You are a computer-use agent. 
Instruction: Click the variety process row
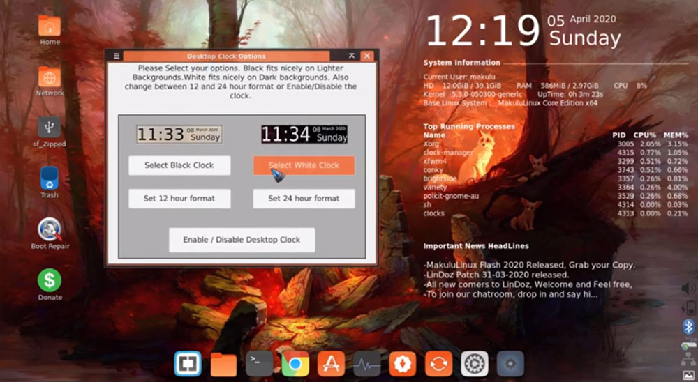[556, 188]
